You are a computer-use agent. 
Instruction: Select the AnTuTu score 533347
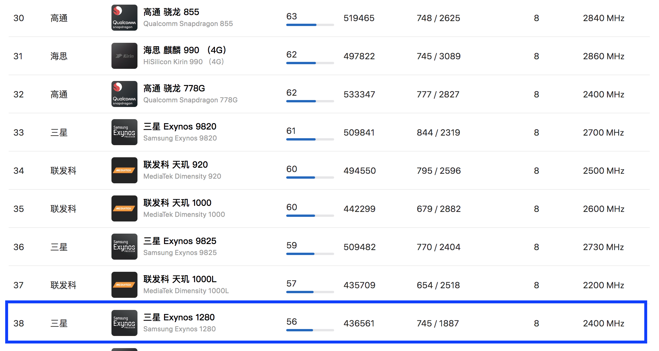(x=359, y=95)
